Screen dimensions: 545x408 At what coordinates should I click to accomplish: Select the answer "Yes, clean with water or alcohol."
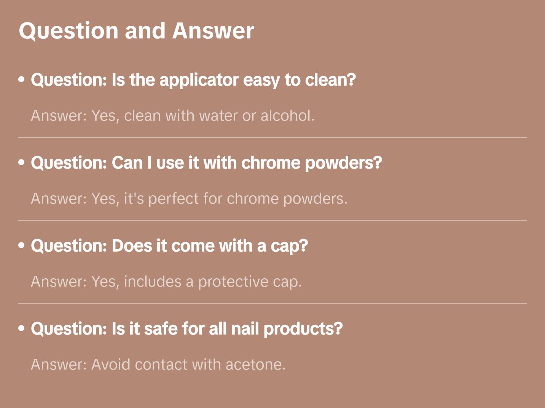click(172, 116)
